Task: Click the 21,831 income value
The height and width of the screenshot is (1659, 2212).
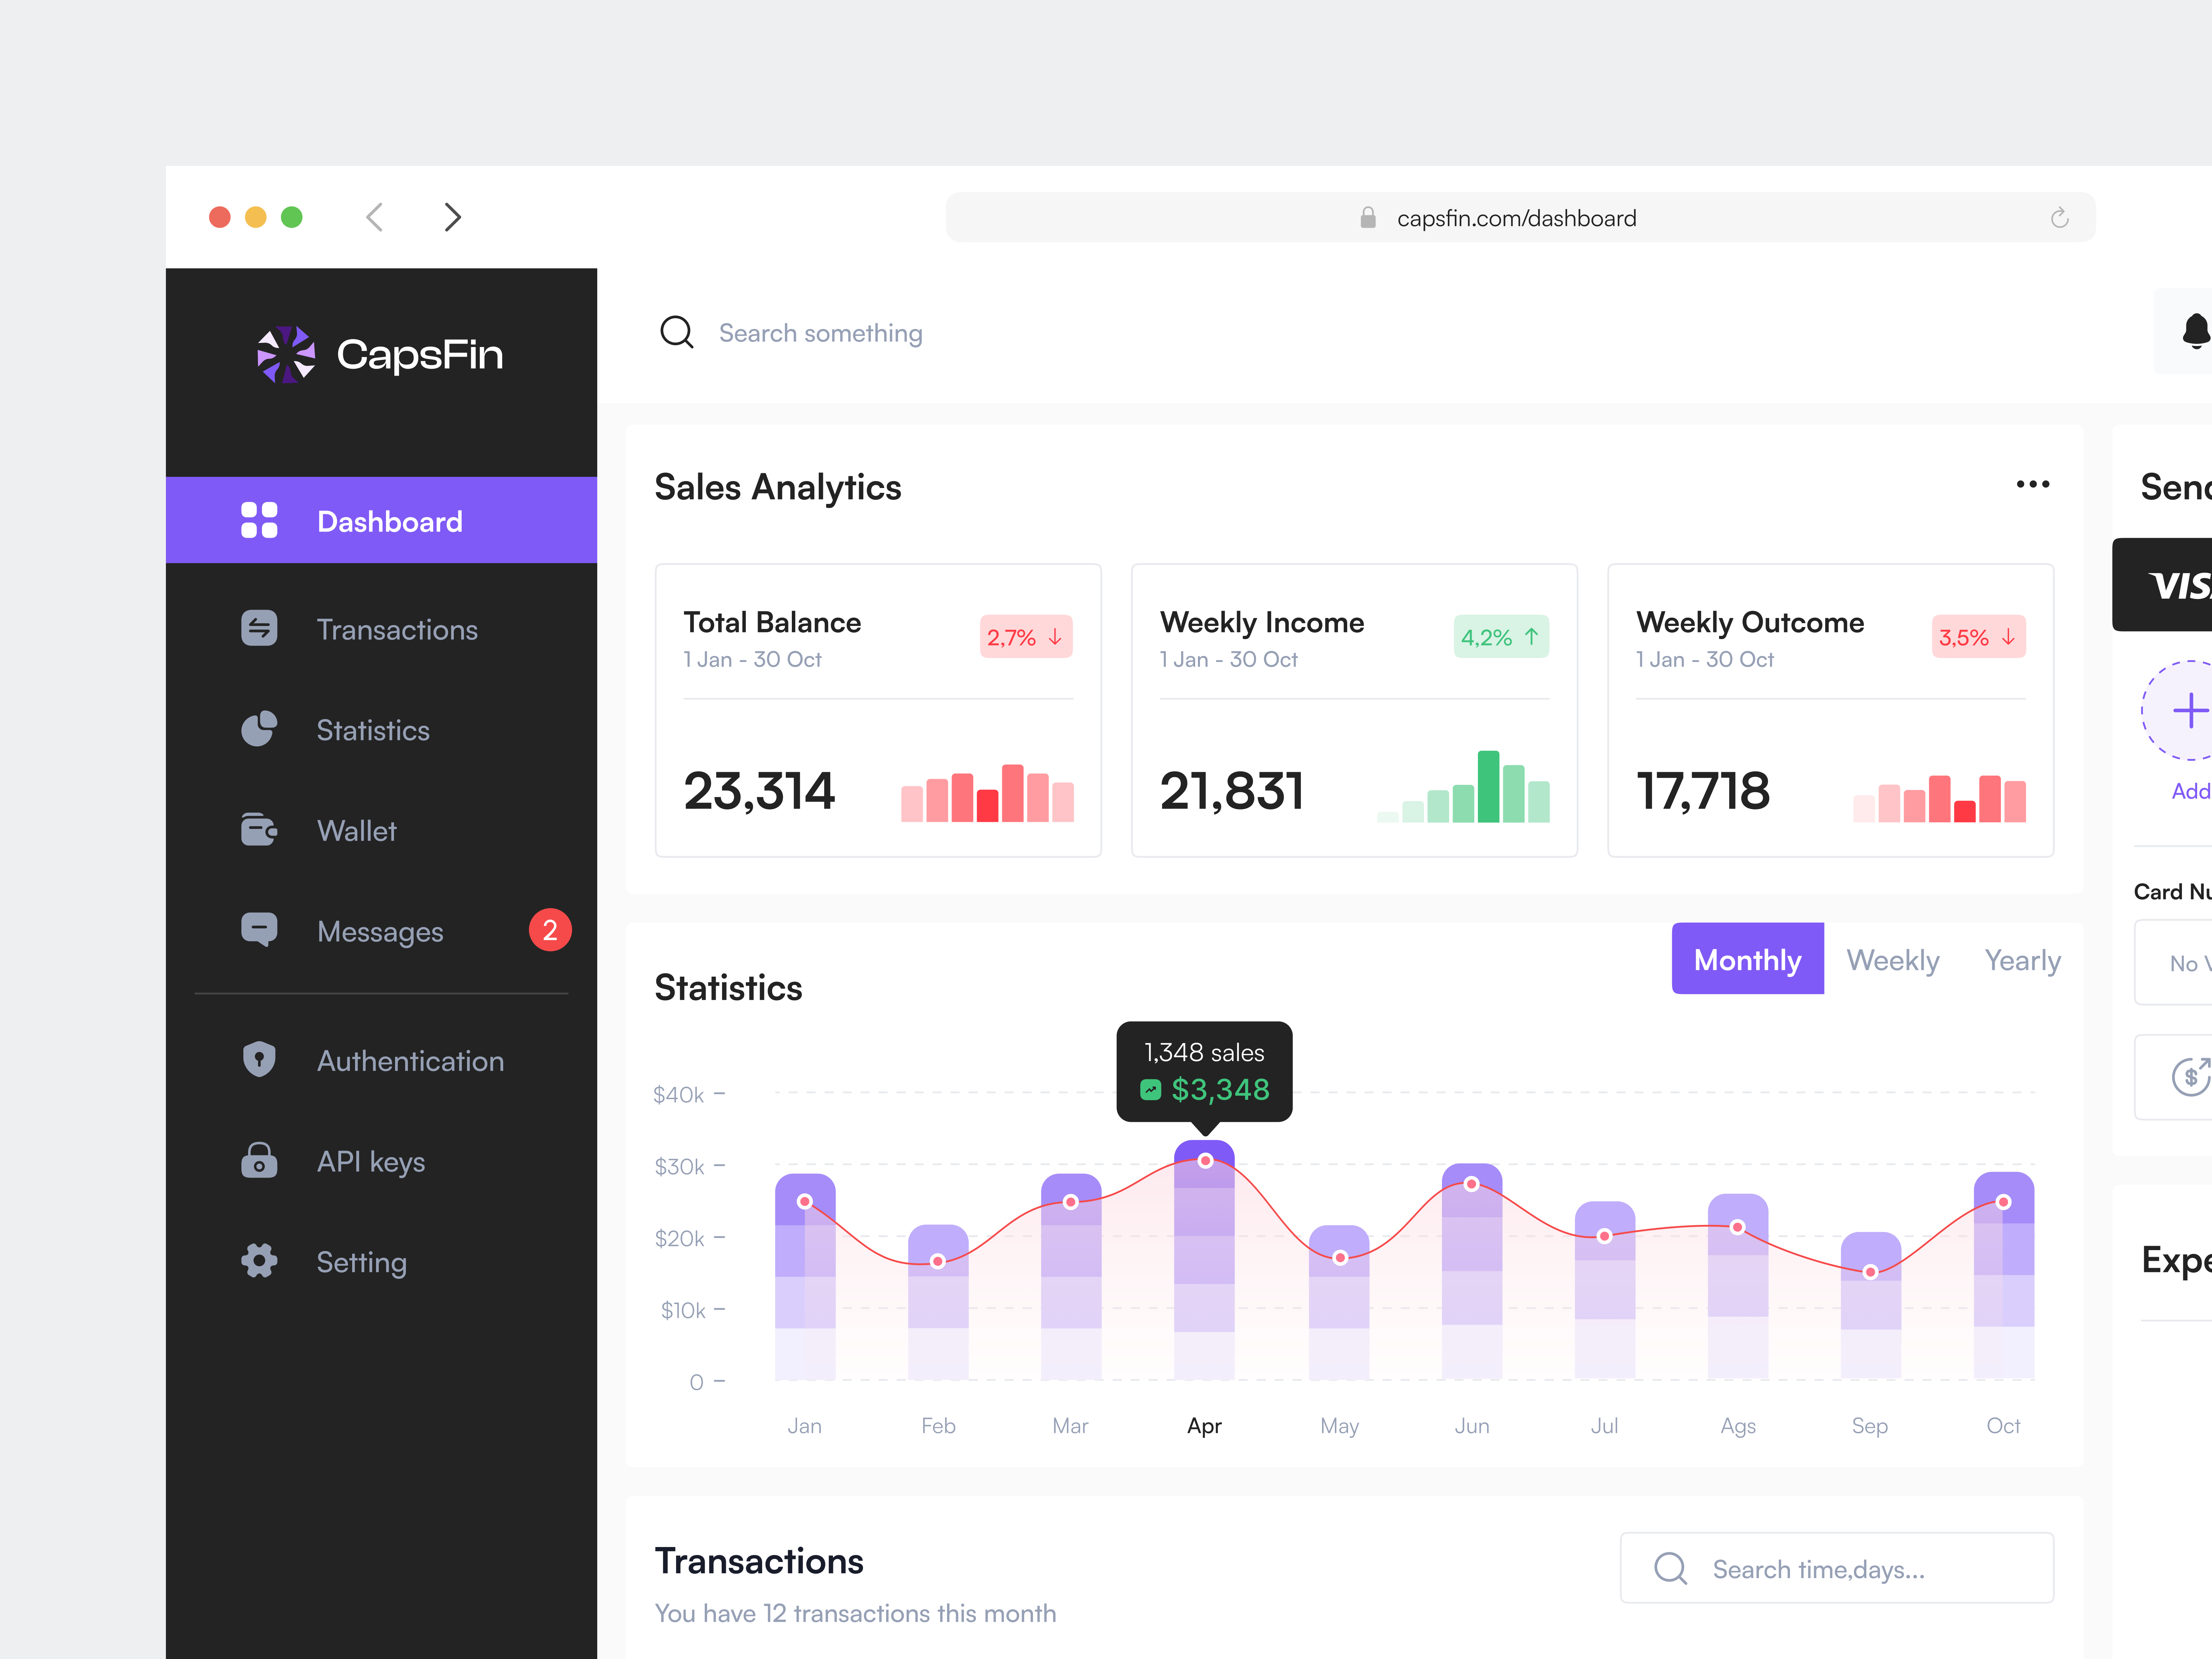Action: click(1232, 791)
